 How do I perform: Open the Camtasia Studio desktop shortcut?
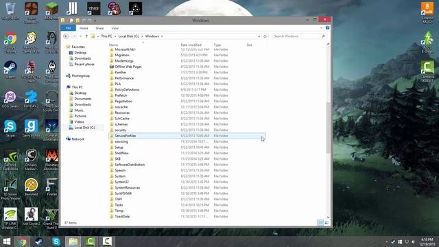[x=427, y=71]
